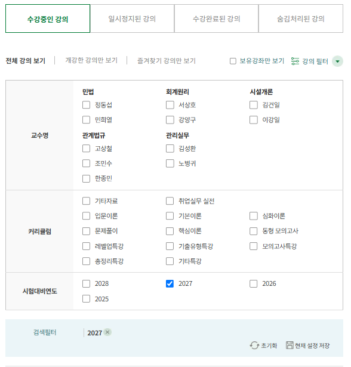Enable the 보유강좌만 보기 checkbox
Screen dimensions: 351x367
click(233, 61)
